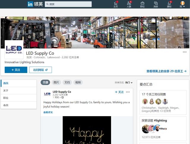The width and height of the screenshot is (190, 144).
Task: Open the Happy Holidays post image
Action: pos(87,130)
